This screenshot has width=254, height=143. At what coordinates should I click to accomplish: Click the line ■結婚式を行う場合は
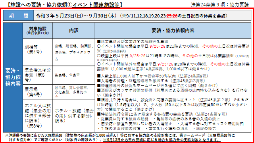[172, 104]
